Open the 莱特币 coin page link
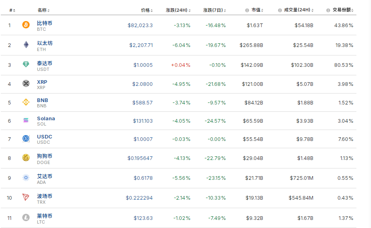This screenshot has height=228, width=371. coord(45,216)
